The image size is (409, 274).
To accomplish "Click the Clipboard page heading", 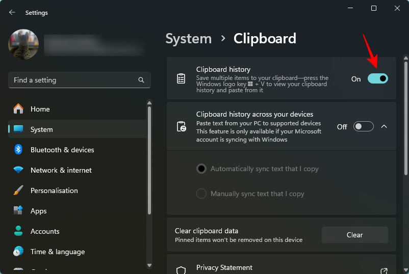I will point(265,39).
